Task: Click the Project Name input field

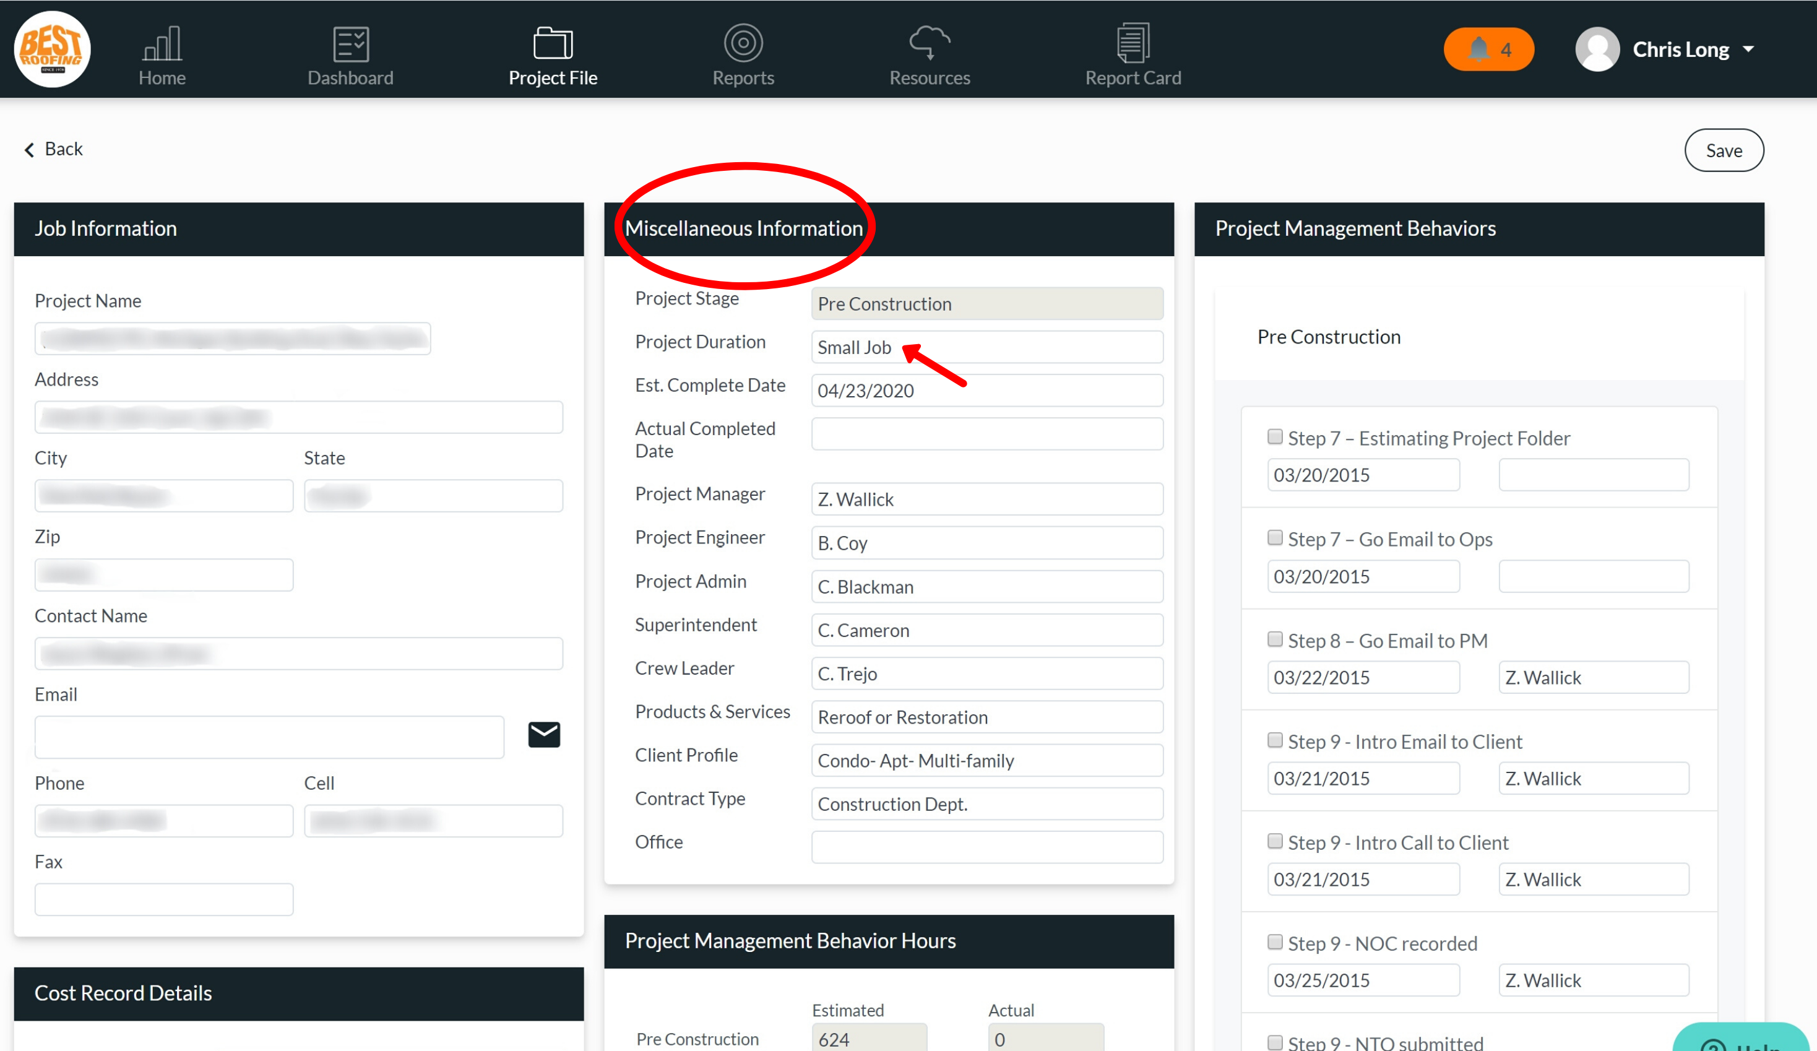Action: tap(233, 339)
